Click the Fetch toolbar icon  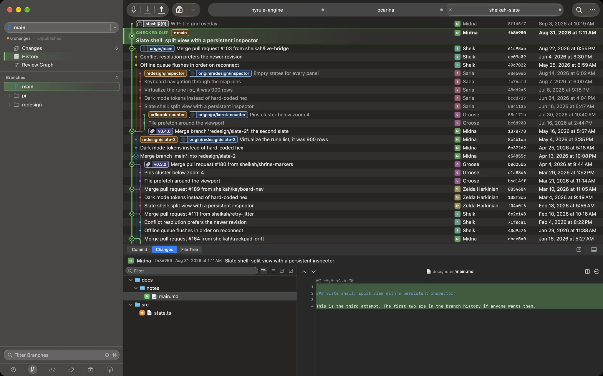[x=134, y=10]
